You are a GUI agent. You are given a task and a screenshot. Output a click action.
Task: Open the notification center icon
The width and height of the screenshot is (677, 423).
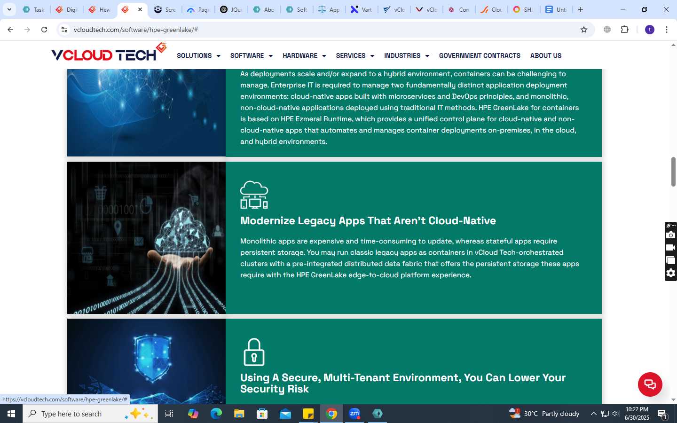662,414
